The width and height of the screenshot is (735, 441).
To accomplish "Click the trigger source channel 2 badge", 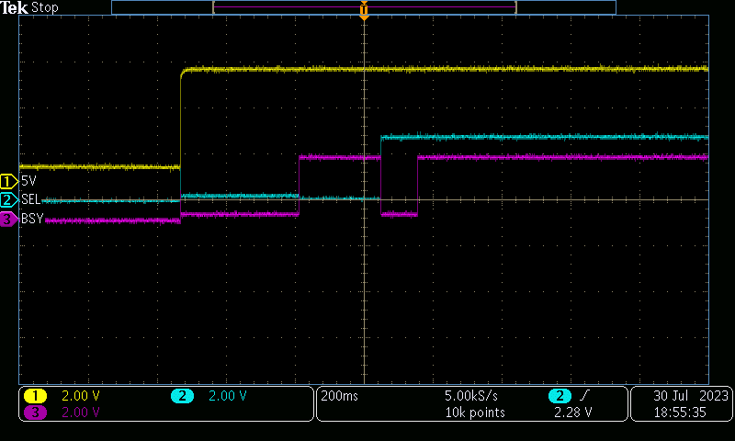I will (560, 396).
